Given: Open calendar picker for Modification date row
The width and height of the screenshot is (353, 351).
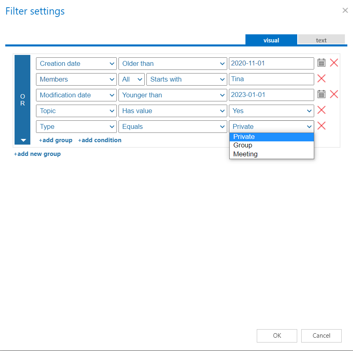Looking at the screenshot, I should click(321, 94).
